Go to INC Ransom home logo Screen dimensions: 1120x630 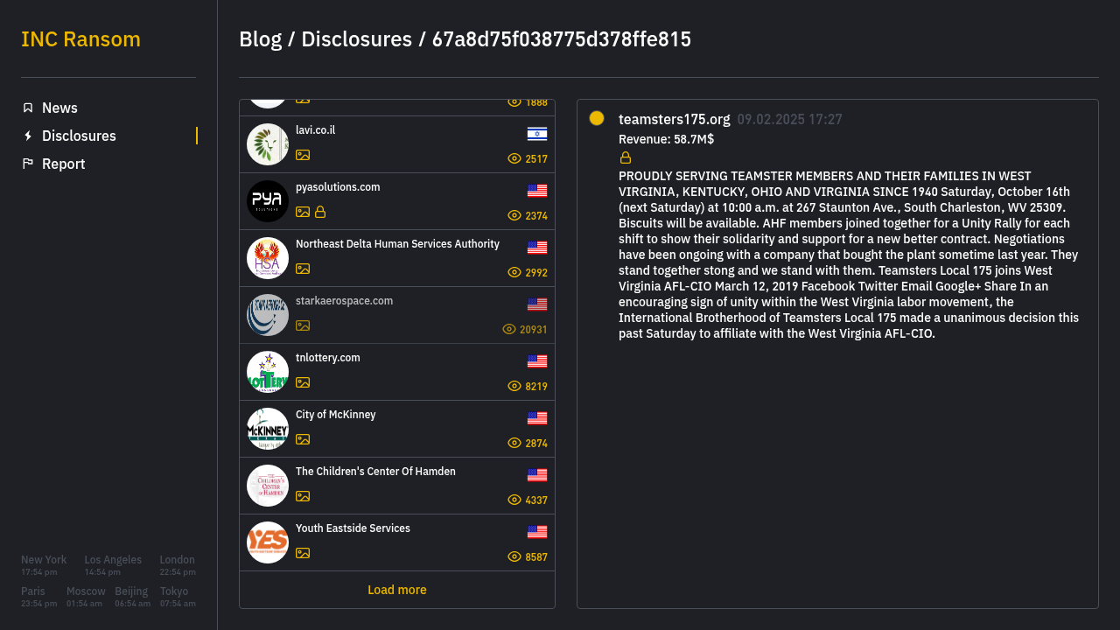(x=80, y=39)
